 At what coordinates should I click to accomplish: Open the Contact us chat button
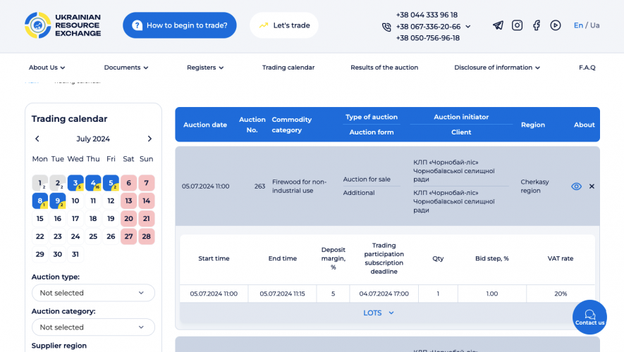[x=589, y=317]
